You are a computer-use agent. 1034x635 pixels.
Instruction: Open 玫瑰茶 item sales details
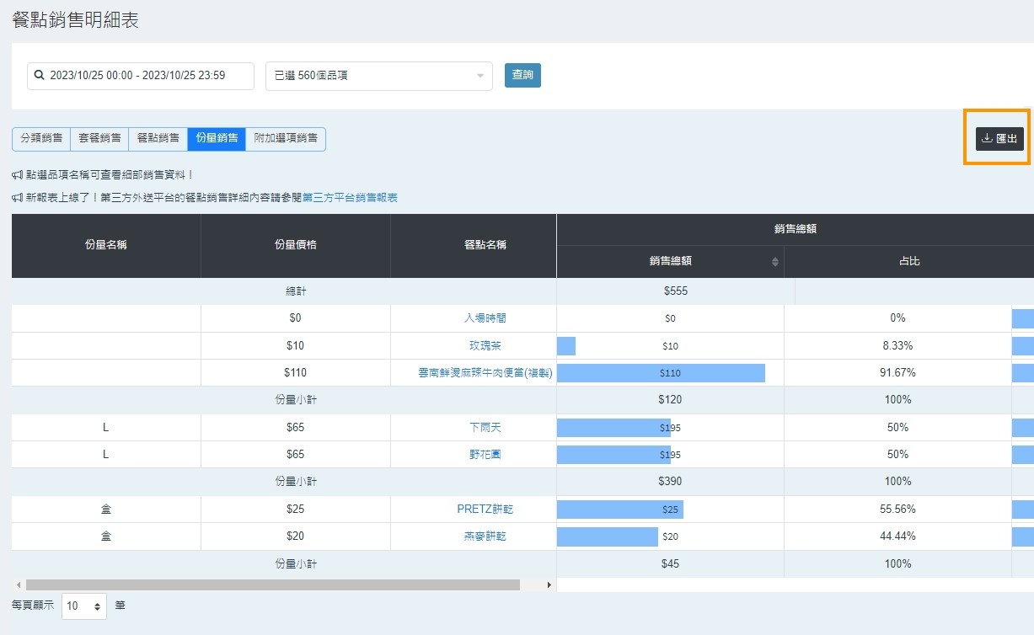[x=485, y=346]
